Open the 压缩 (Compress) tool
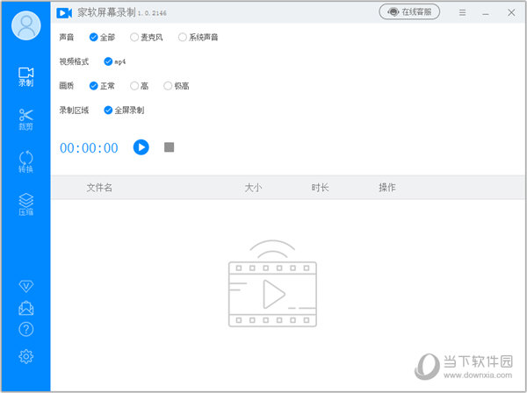Image resolution: width=527 pixels, height=393 pixels. click(x=25, y=204)
